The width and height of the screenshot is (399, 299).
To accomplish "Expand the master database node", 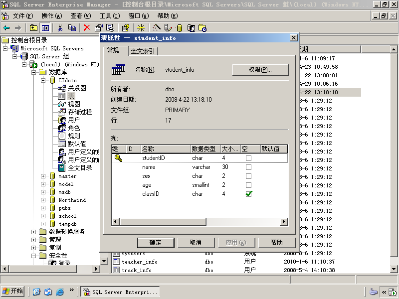I will point(43,176).
